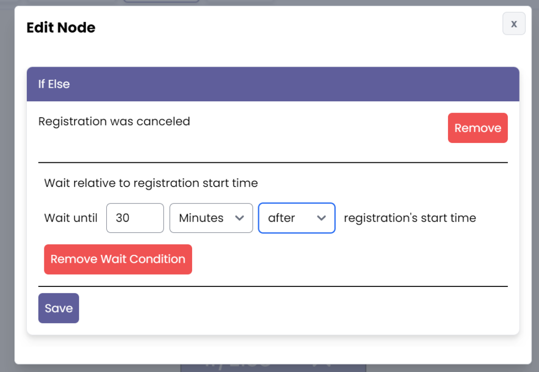Screen dimensions: 539x372
Task: Click the Remove Wait Condition button
Action: pos(118,259)
